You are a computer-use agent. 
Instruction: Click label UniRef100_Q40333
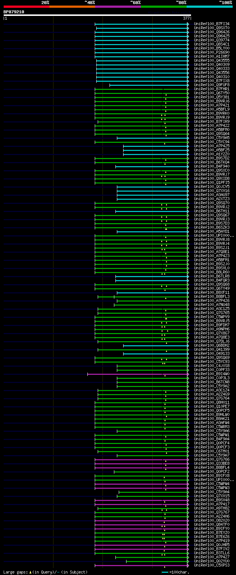212,69
